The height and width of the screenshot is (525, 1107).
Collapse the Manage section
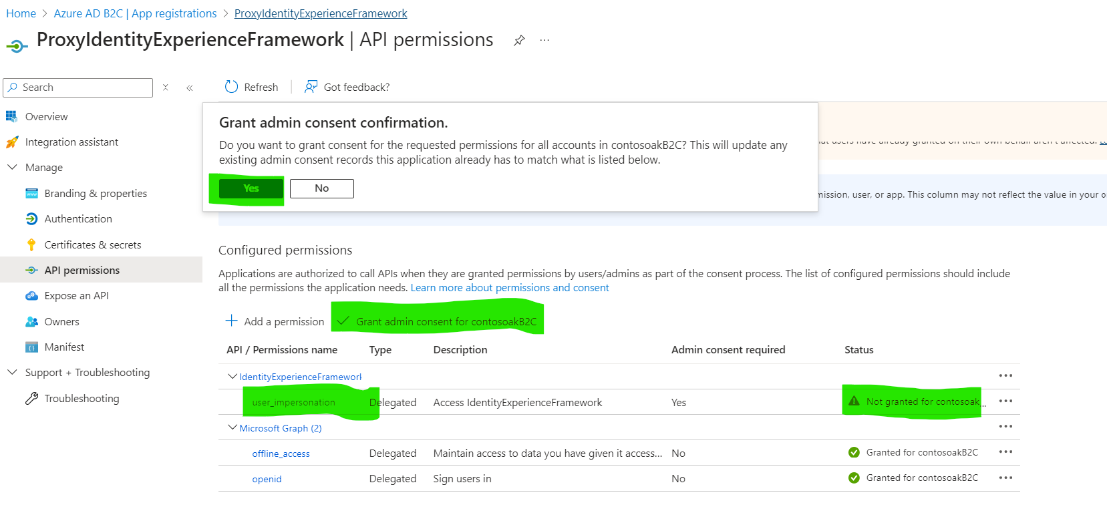(x=12, y=167)
